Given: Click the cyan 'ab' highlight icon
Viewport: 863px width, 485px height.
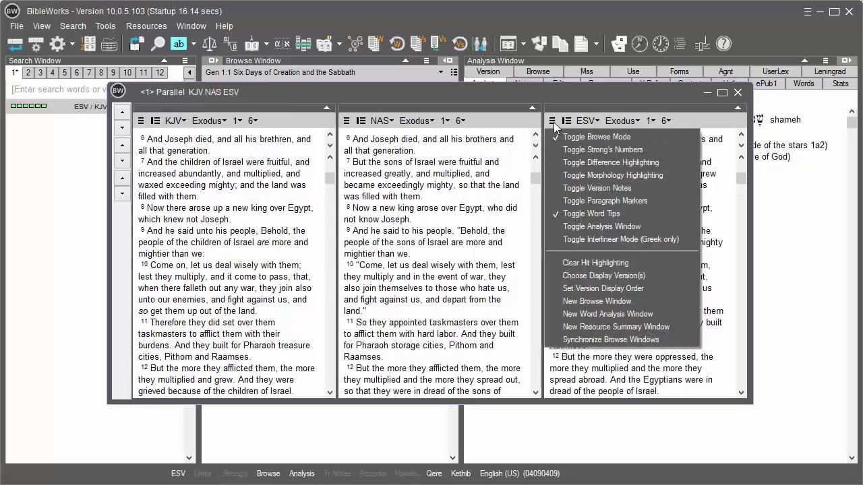Looking at the screenshot, I should 178,44.
